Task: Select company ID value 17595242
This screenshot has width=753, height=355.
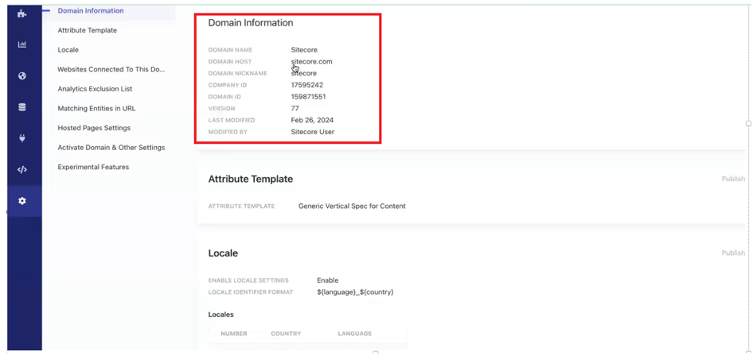Action: pos(307,85)
